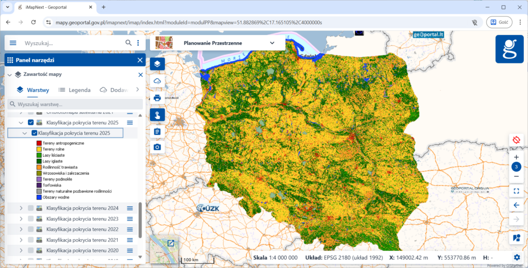Switch to the Legenda tab
Image resolution: width=528 pixels, height=268 pixels.
tap(74, 90)
